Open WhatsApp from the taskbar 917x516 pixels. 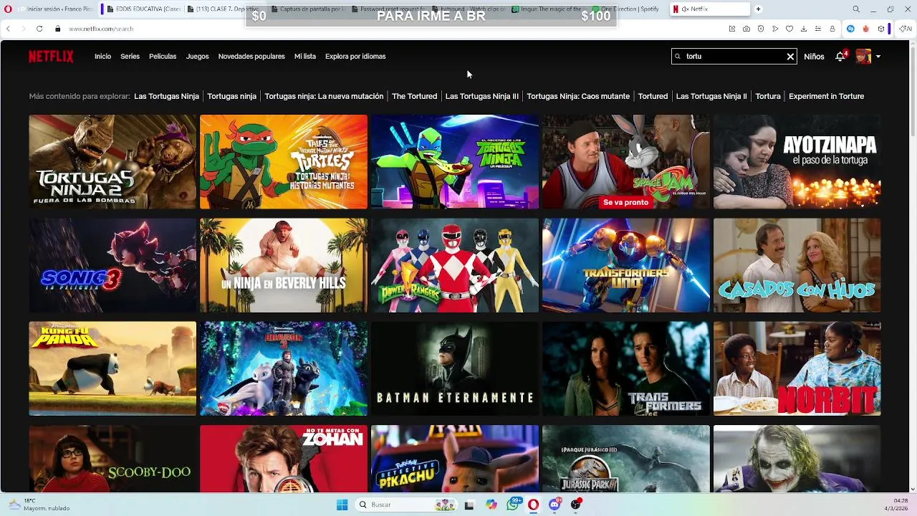(512, 505)
